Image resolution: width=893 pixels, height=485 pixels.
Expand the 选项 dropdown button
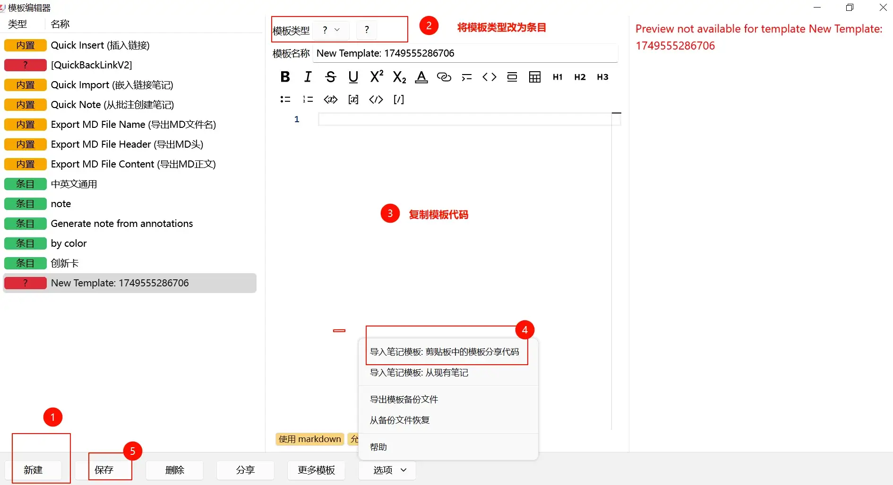(387, 470)
